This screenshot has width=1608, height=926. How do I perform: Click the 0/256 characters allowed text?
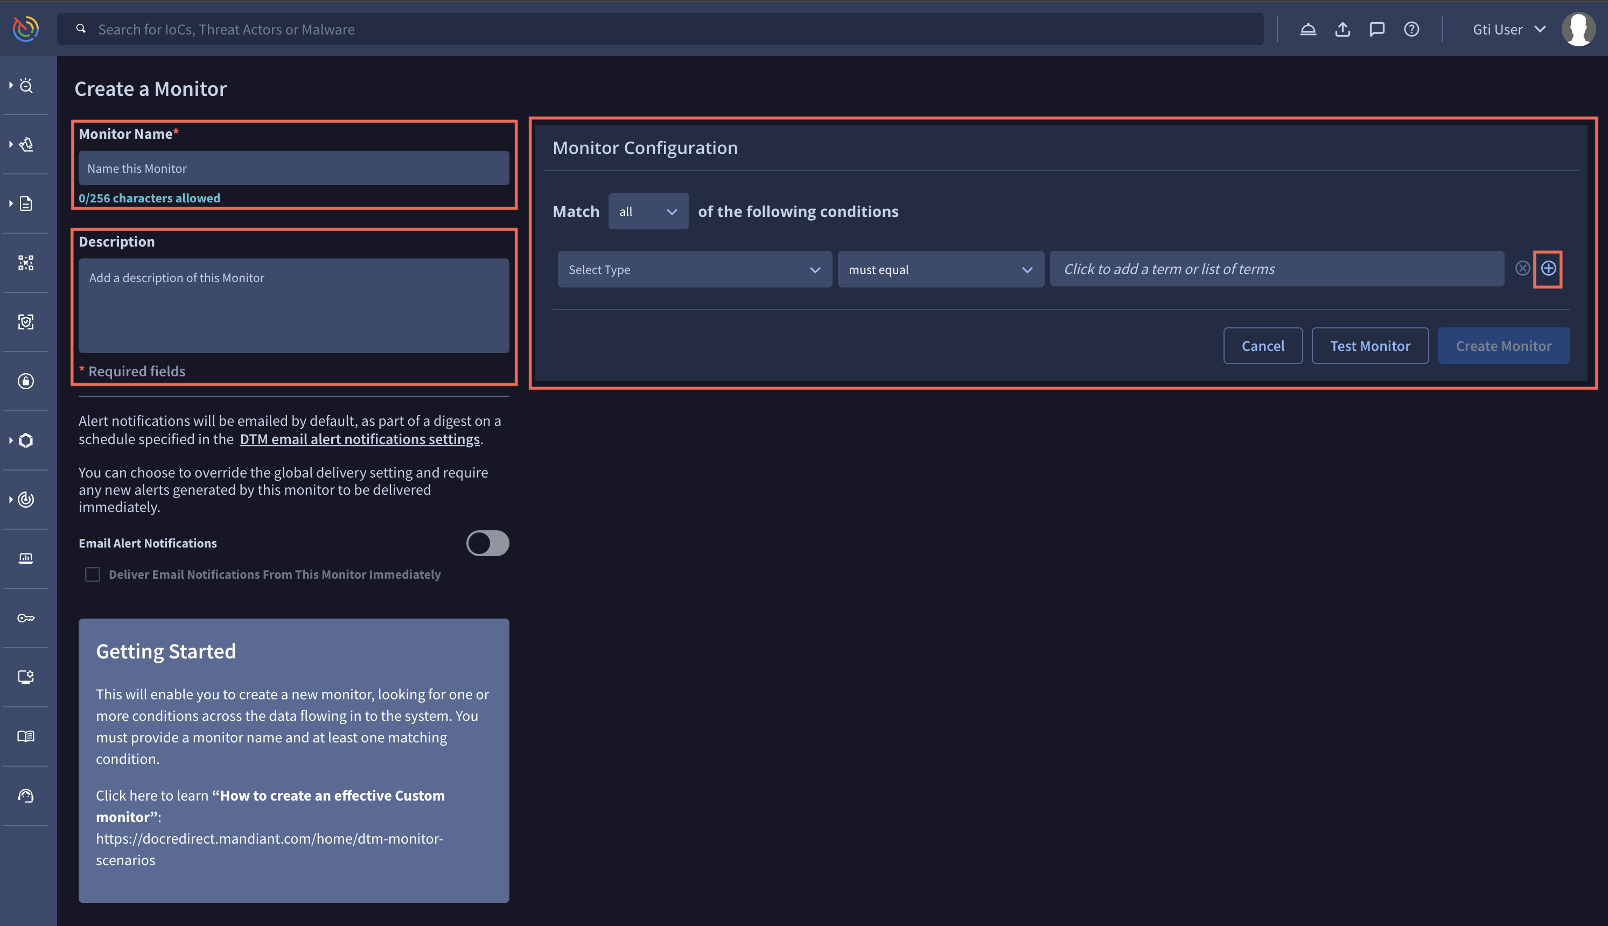[150, 198]
